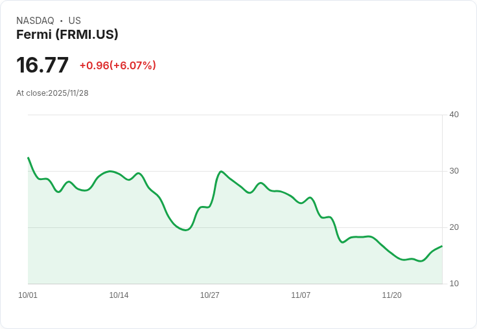Image resolution: width=477 pixels, height=329 pixels.
Task: Click the 20 y-axis label
Action: [454, 227]
